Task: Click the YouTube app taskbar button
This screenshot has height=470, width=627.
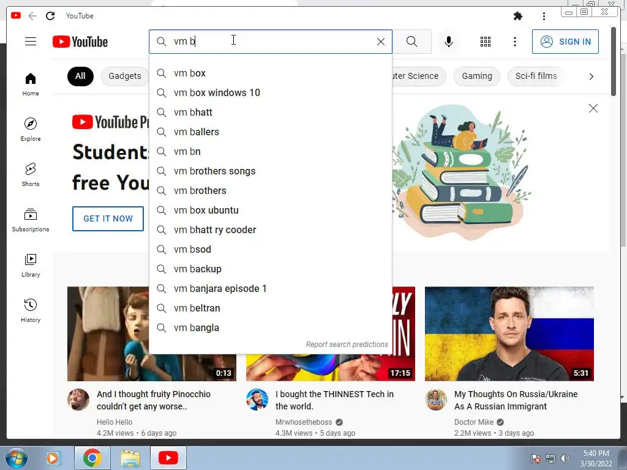Action: [x=168, y=458]
